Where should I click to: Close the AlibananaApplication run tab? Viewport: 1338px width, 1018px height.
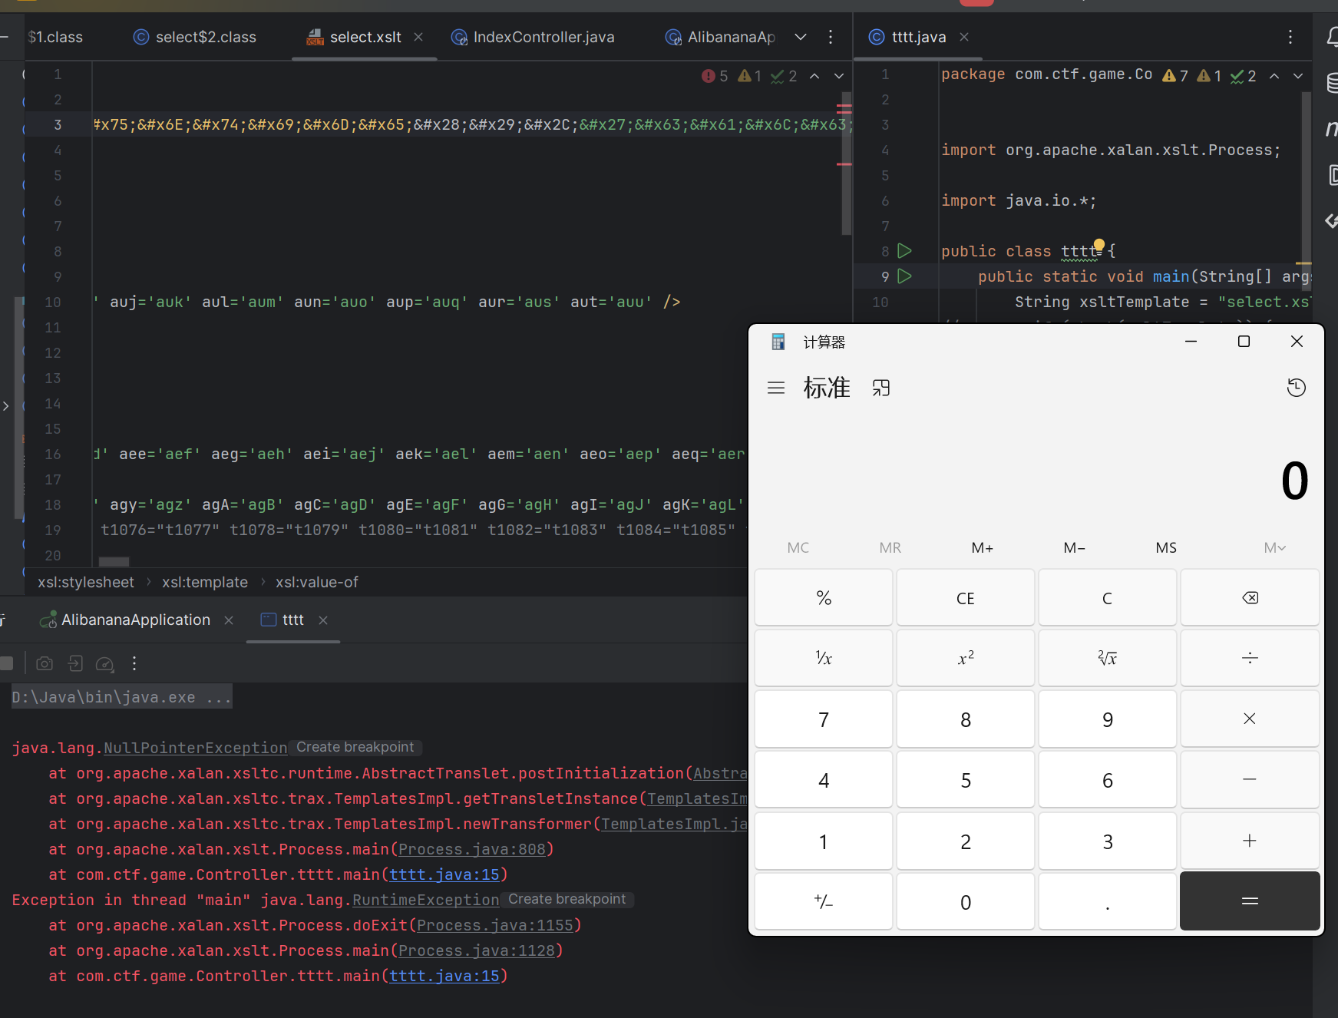pyautogui.click(x=229, y=620)
